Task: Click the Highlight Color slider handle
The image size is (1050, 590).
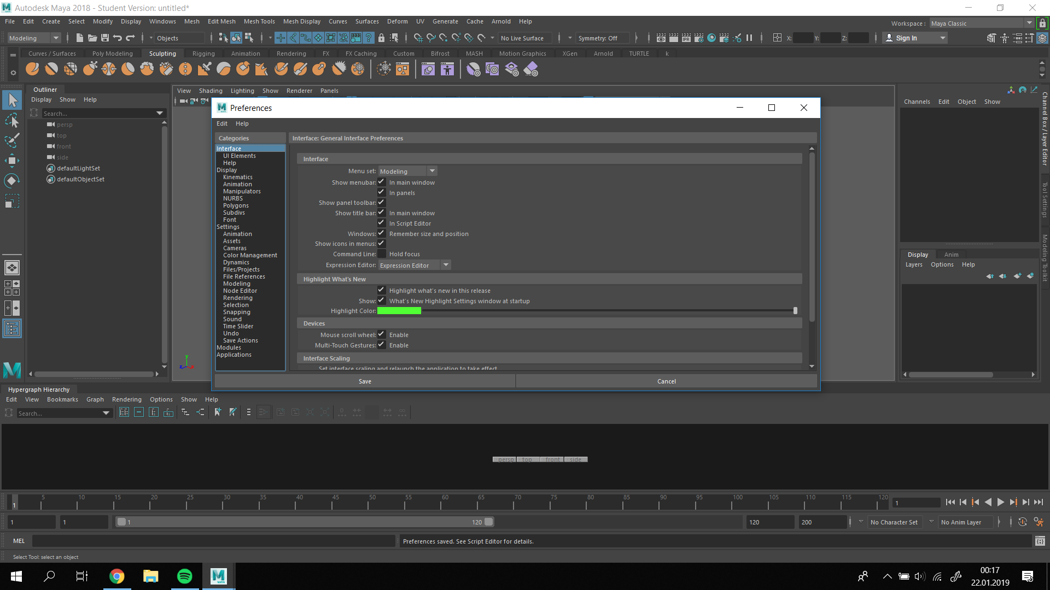Action: 795,310
